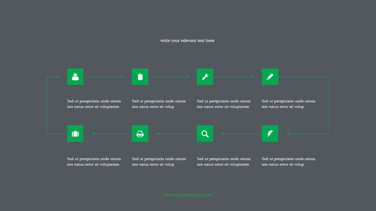This screenshot has width=376, height=211.
Task: Select the pencil edit icon tile
Action: coord(270,77)
